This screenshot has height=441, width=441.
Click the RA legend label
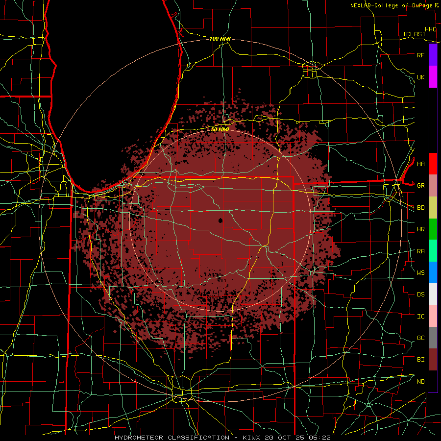pyautogui.click(x=420, y=251)
